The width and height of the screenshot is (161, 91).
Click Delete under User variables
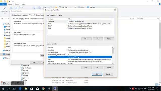pos(109,39)
